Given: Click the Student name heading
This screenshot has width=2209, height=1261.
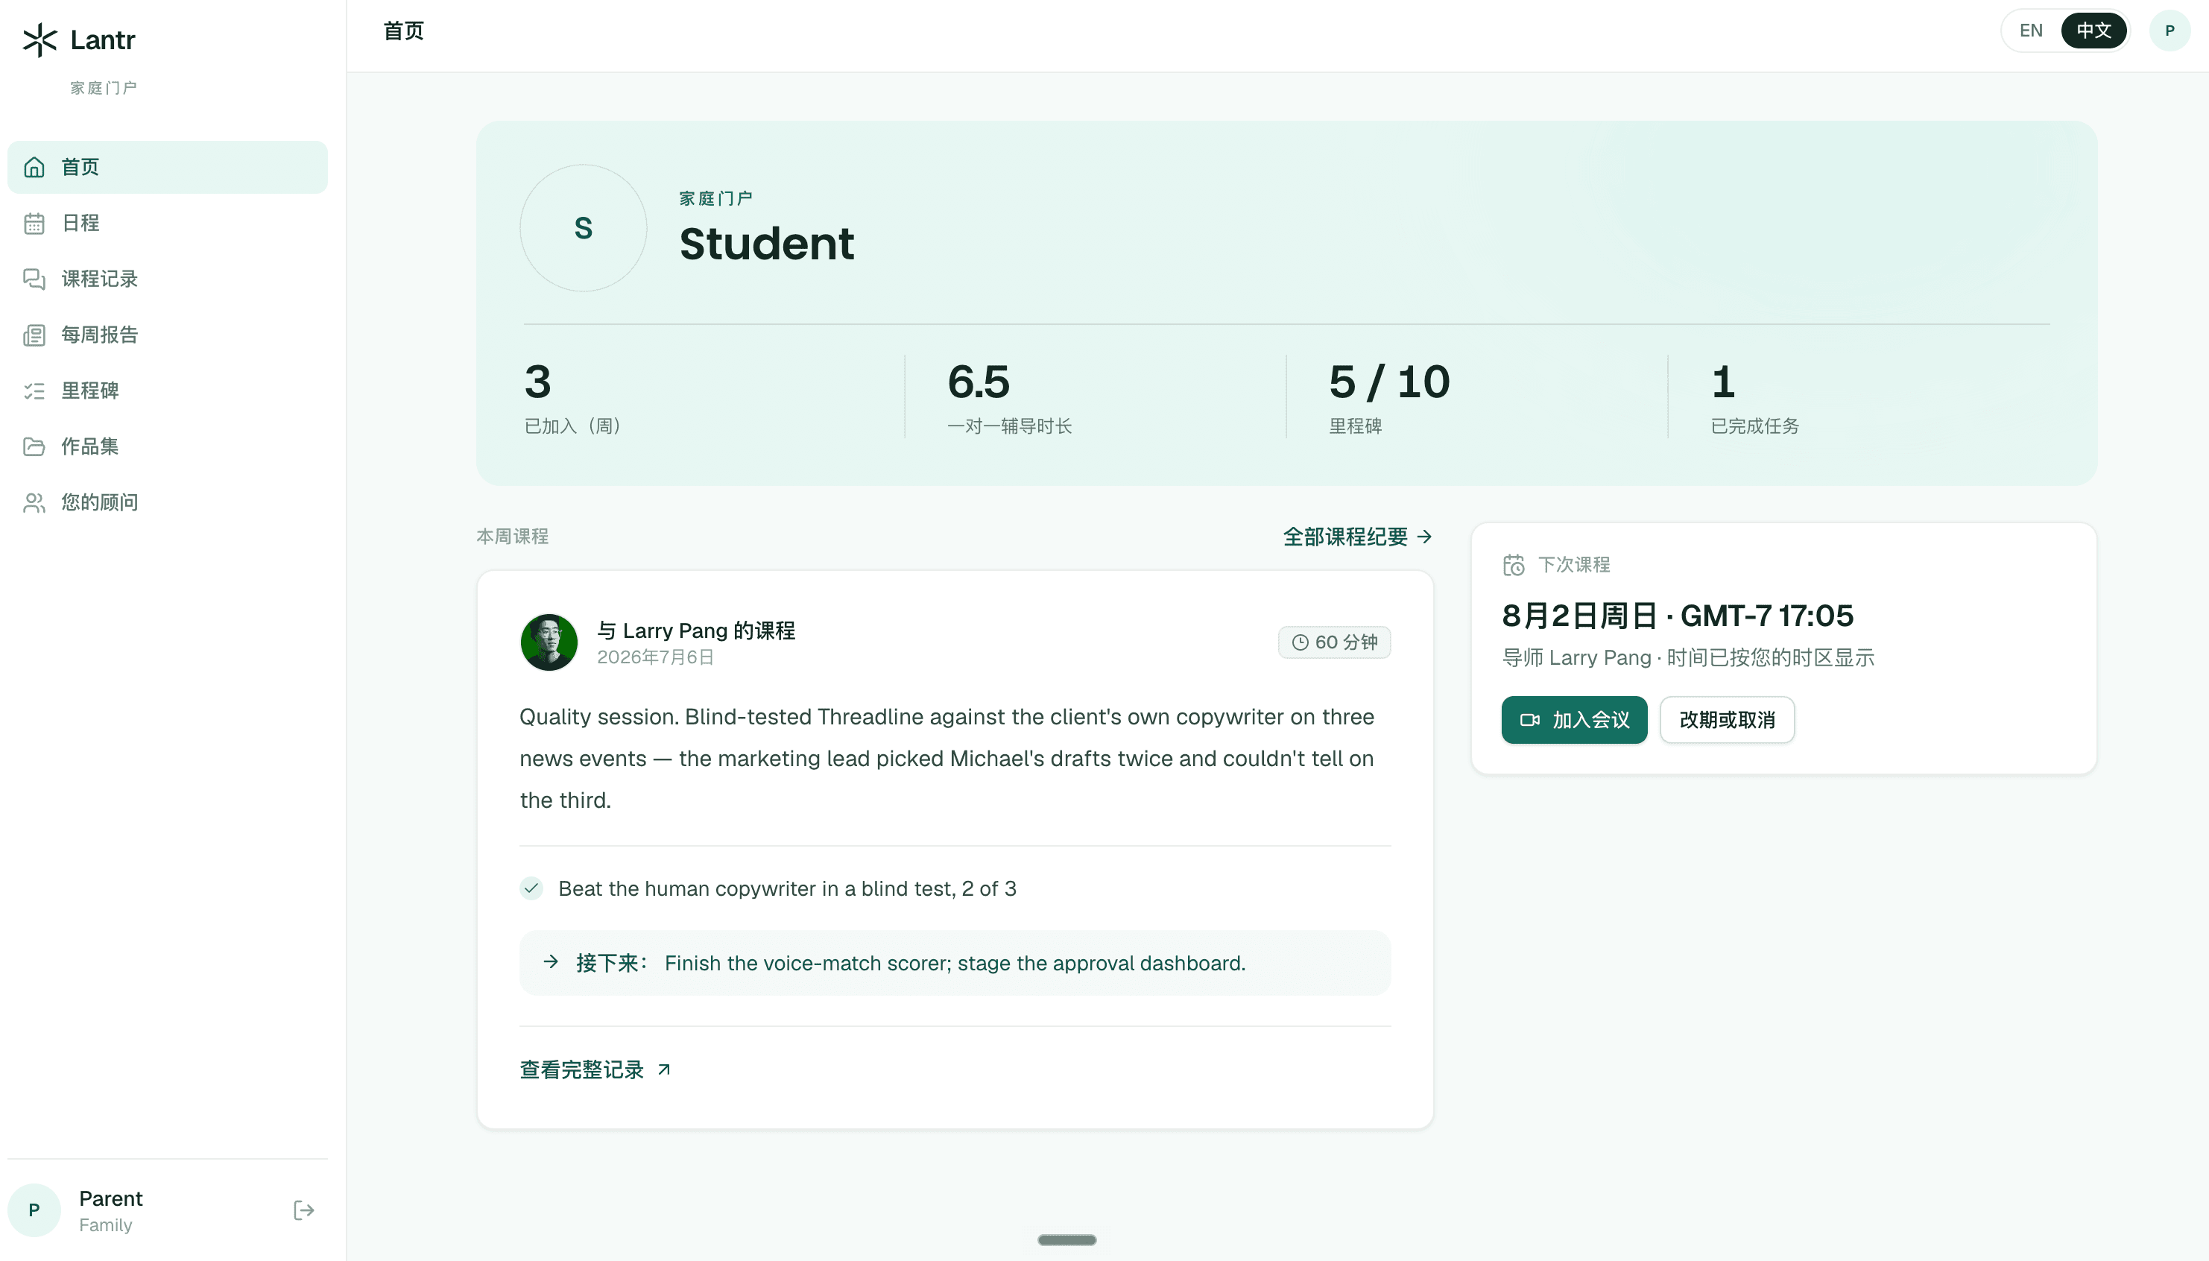Looking at the screenshot, I should click(x=766, y=244).
